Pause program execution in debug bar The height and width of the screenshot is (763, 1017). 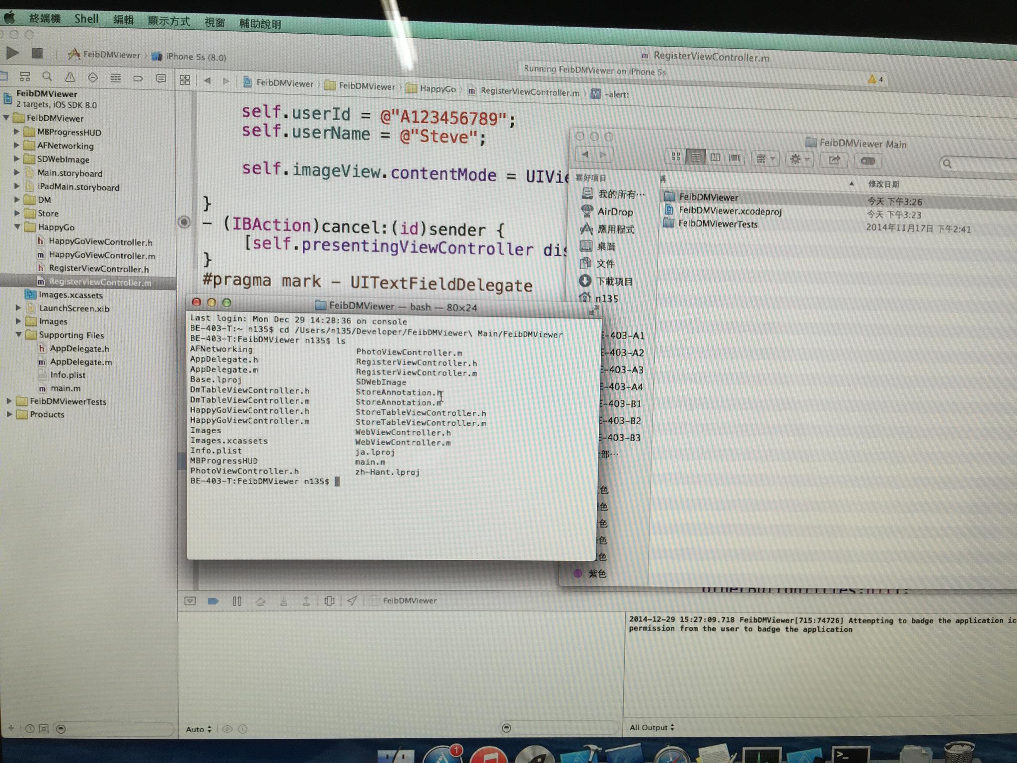pos(237,601)
